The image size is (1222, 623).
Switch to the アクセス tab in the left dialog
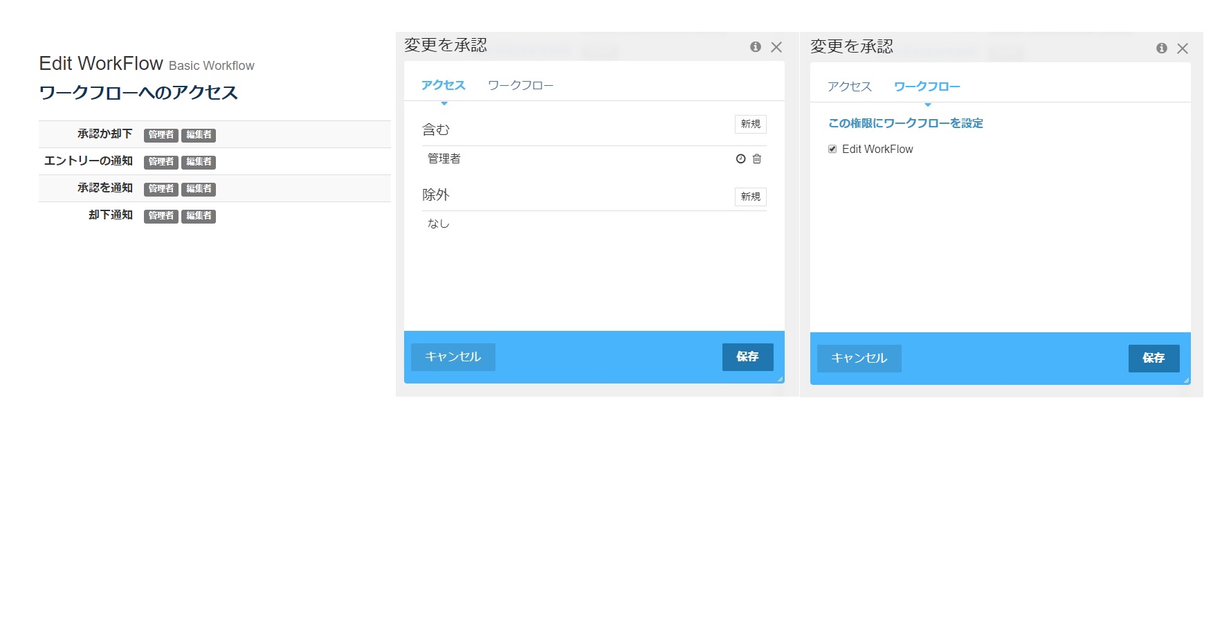click(444, 85)
